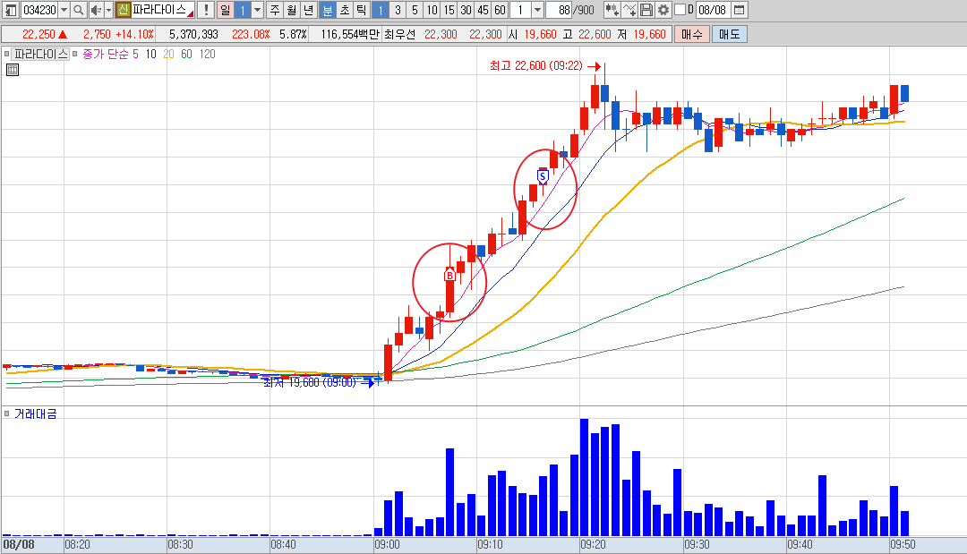Expand the stock code 034230 dropdown

click(64, 10)
